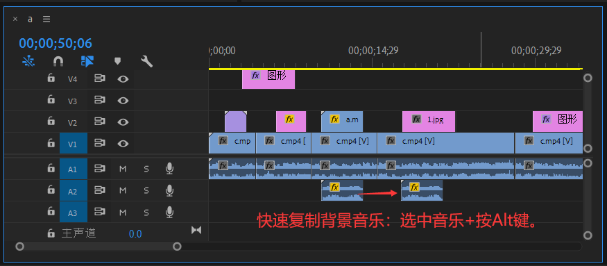Toggle sync lock on V2
This screenshot has height=266, width=607.
pos(100,122)
